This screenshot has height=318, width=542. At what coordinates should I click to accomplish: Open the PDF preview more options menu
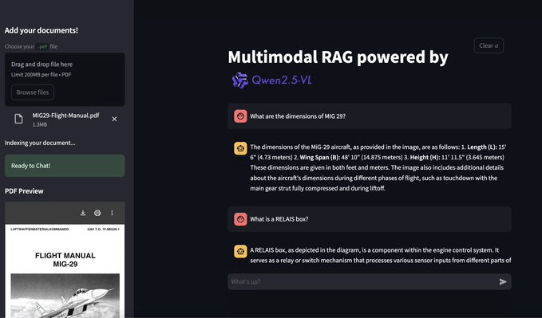[112, 213]
